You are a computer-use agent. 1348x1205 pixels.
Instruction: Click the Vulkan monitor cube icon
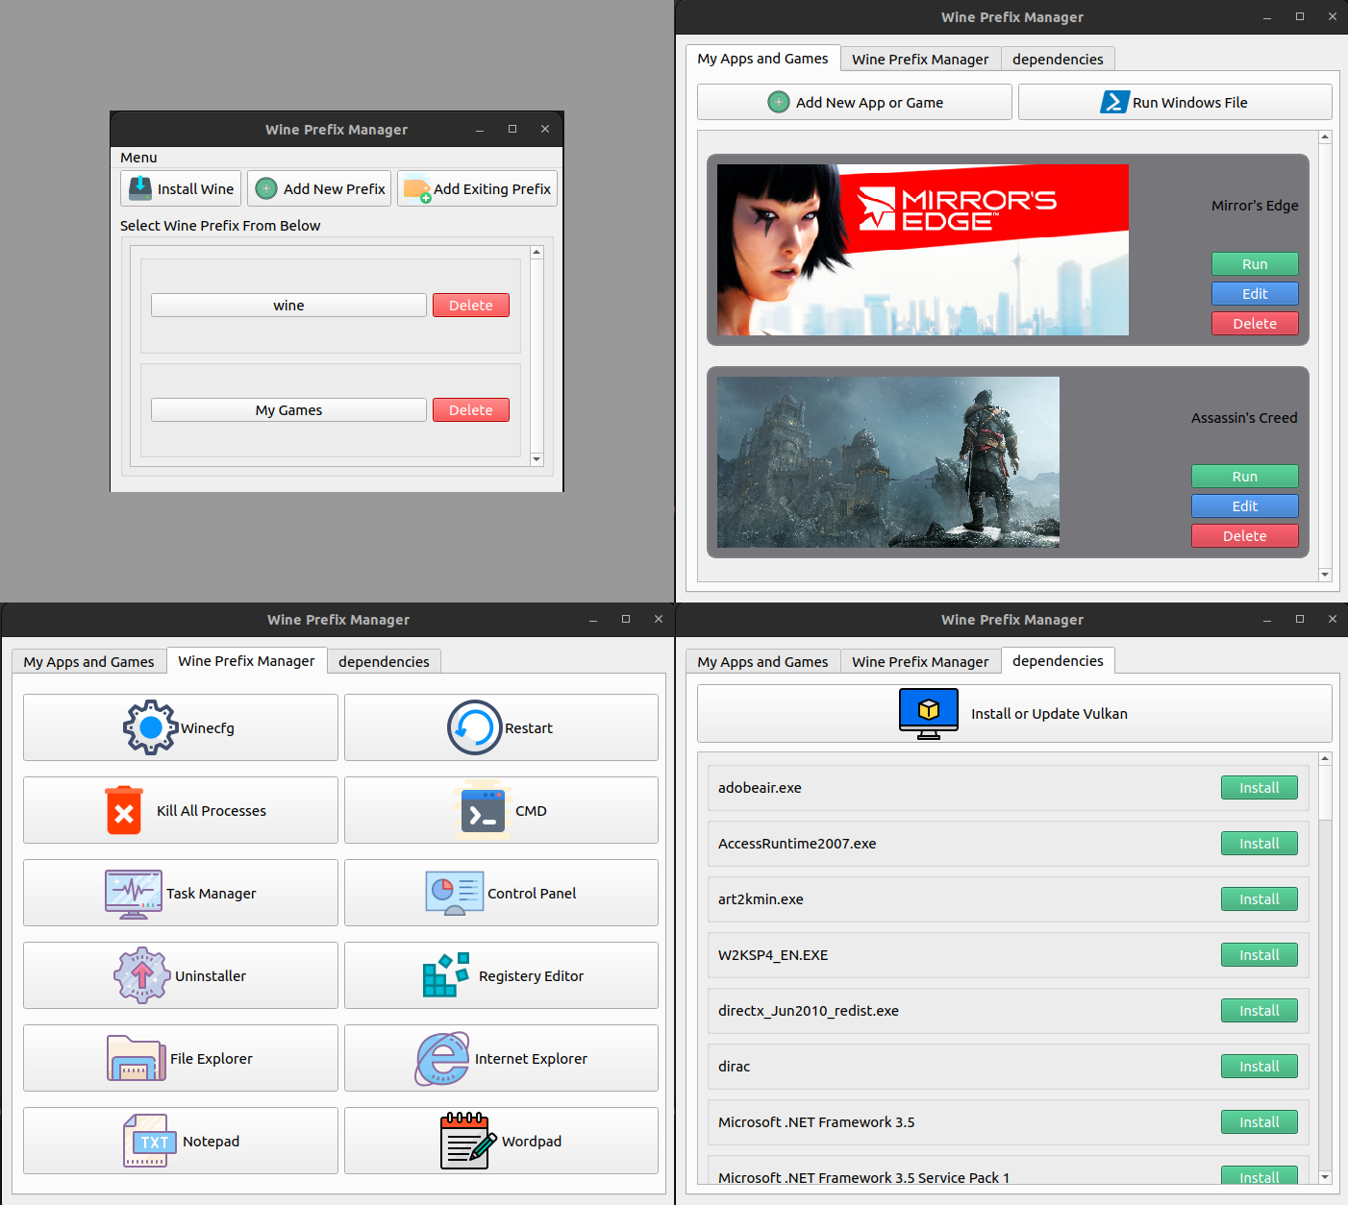929,713
